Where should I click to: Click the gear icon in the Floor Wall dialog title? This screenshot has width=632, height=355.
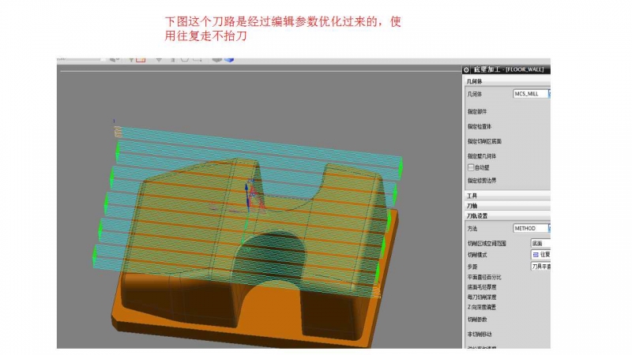466,70
